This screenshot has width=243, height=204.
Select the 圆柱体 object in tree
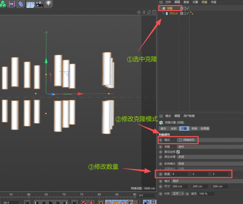pyautogui.click(x=174, y=14)
